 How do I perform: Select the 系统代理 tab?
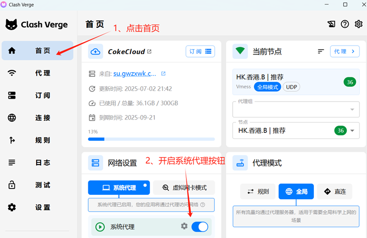(119, 188)
